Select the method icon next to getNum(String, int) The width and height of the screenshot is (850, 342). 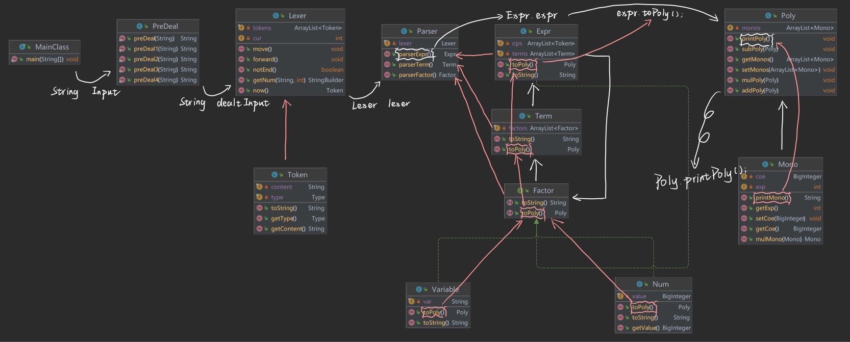pos(241,80)
